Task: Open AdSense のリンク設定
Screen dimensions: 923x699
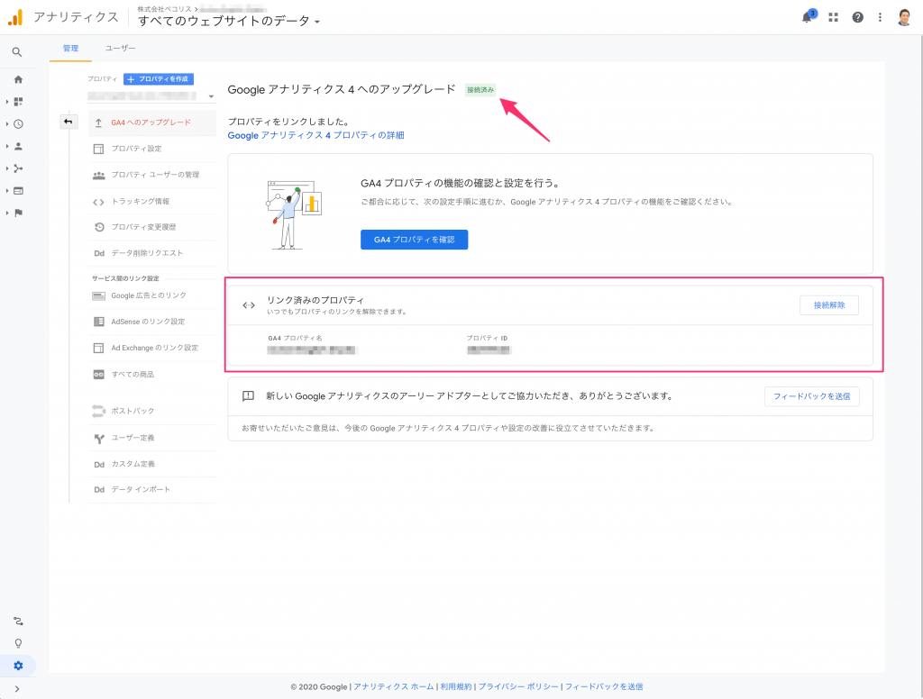Action: 151,322
